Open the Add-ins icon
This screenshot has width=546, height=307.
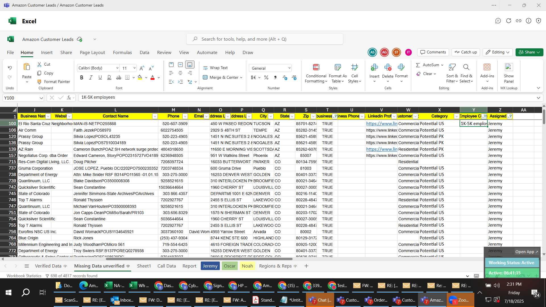487,67
